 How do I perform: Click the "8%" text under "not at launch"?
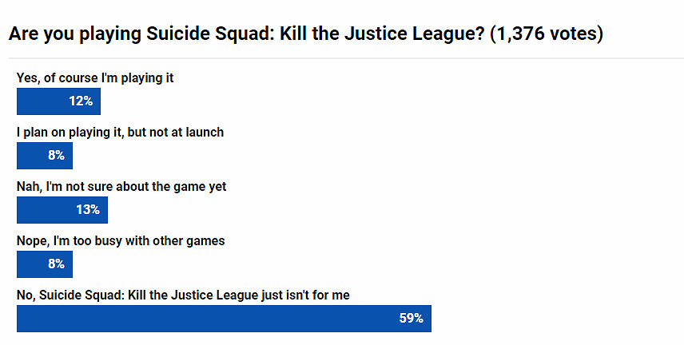pos(56,156)
